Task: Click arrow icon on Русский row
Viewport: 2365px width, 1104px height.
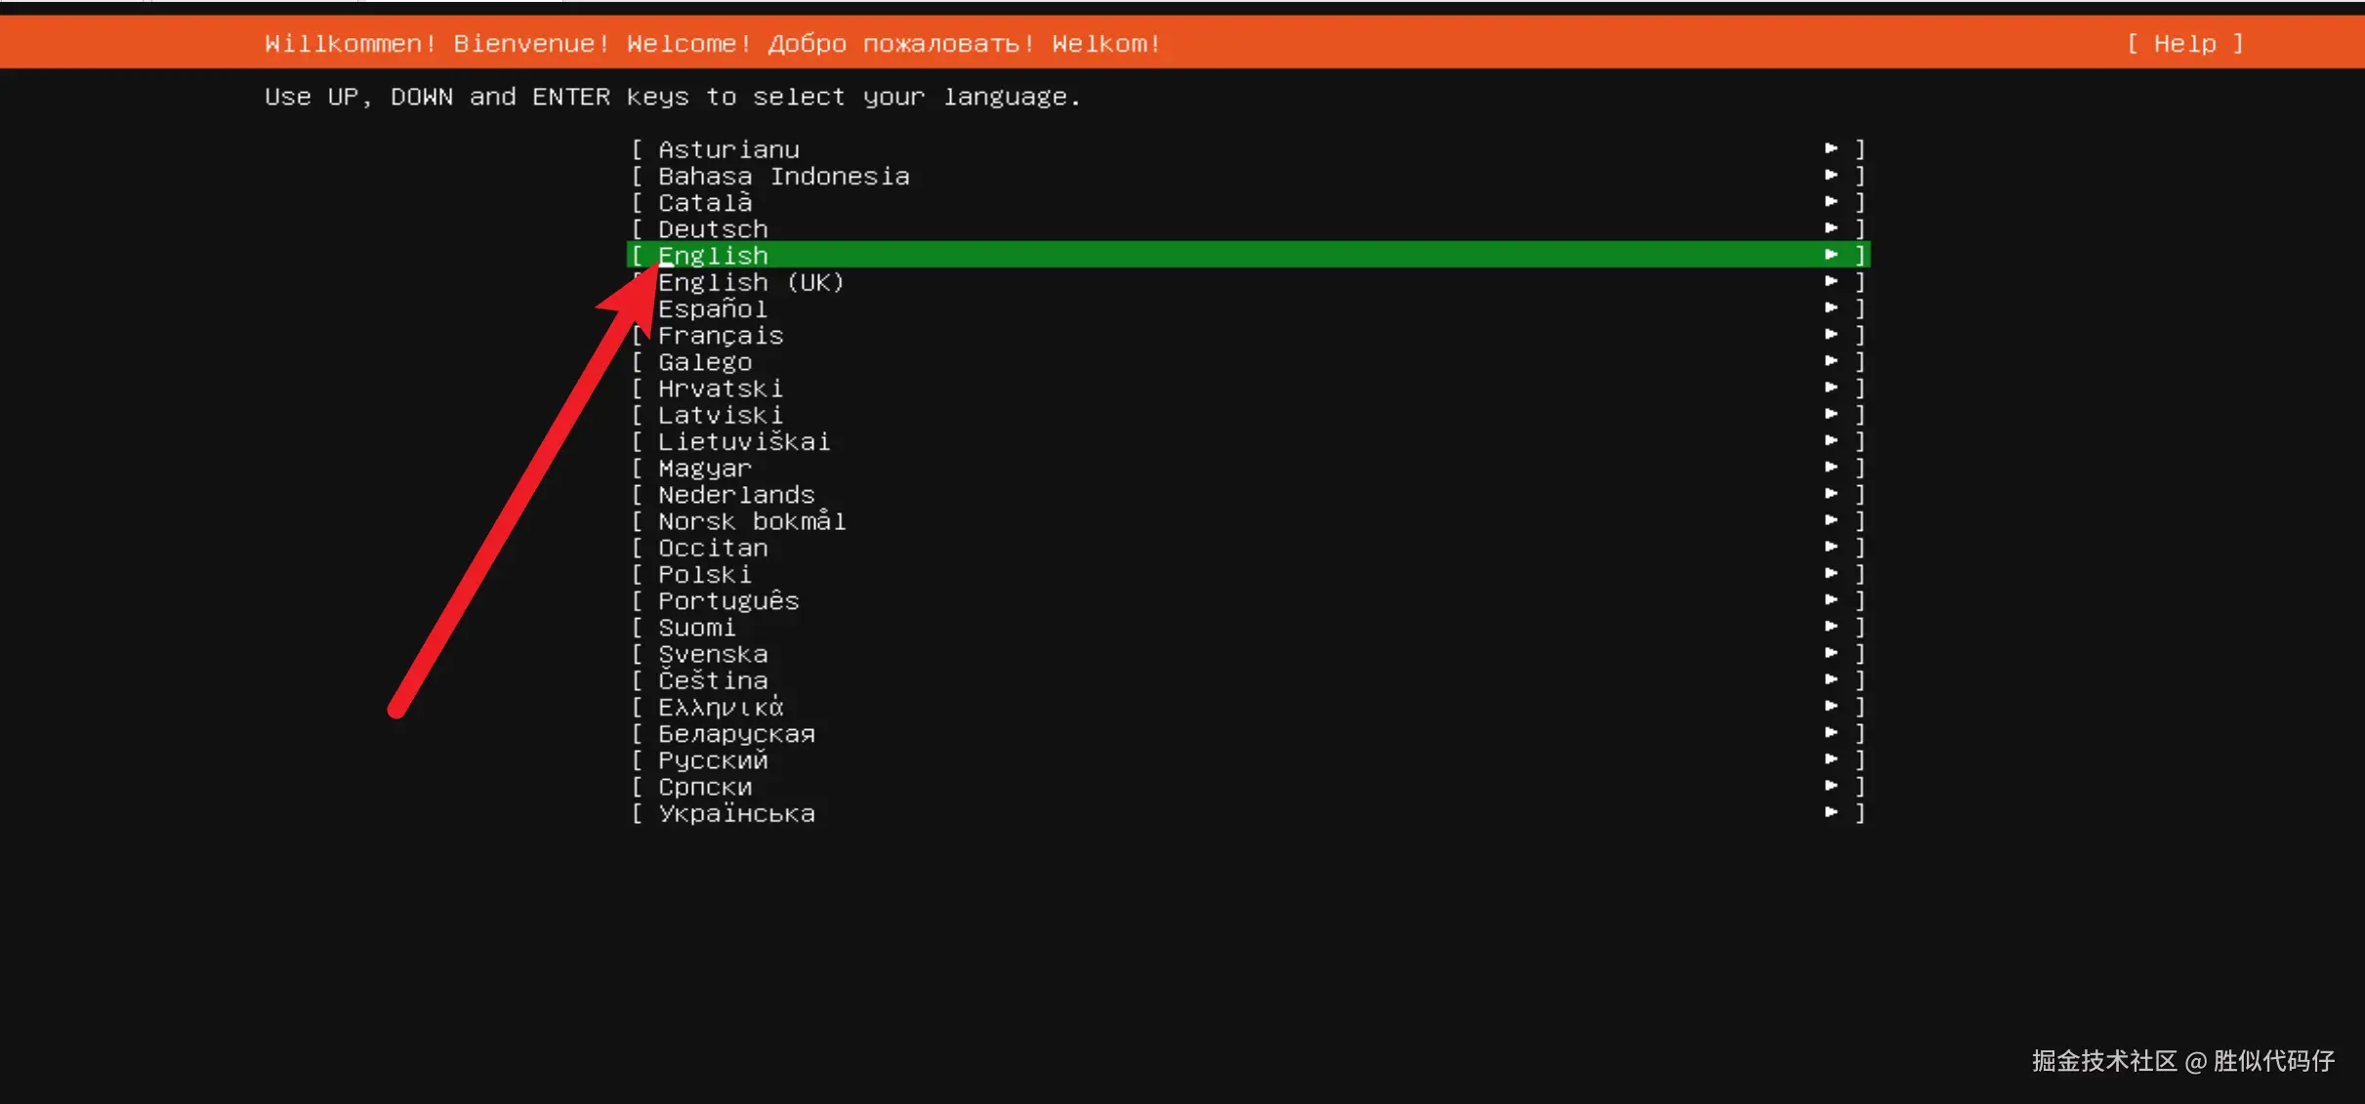Action: pos(1831,759)
